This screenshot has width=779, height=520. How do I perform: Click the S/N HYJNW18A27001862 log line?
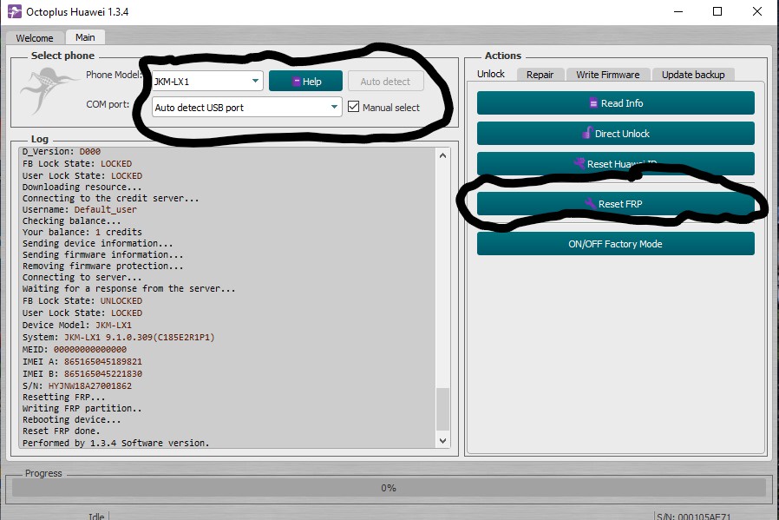[x=77, y=385]
